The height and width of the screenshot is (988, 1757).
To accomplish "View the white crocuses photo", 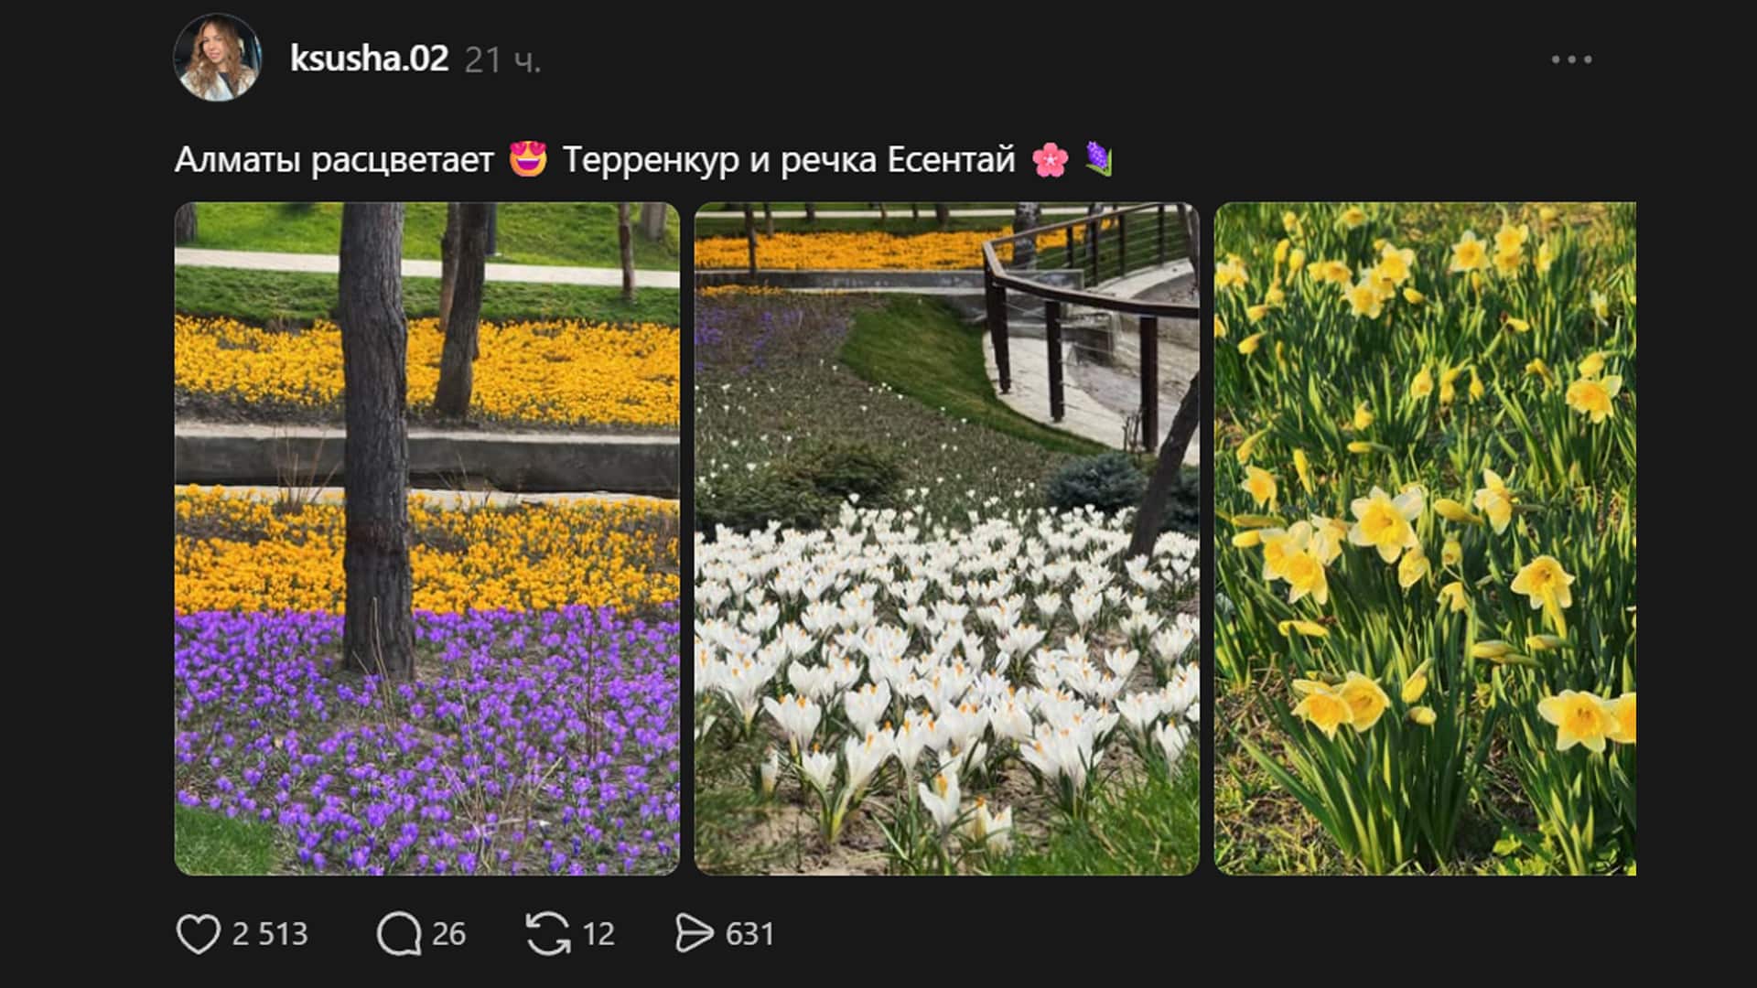I will pyautogui.click(x=946, y=539).
